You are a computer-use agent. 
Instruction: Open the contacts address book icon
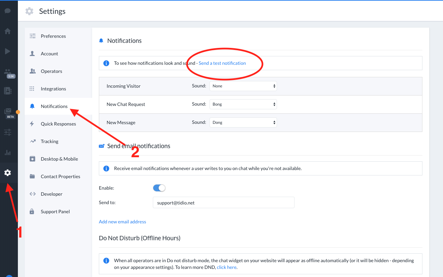7,91
